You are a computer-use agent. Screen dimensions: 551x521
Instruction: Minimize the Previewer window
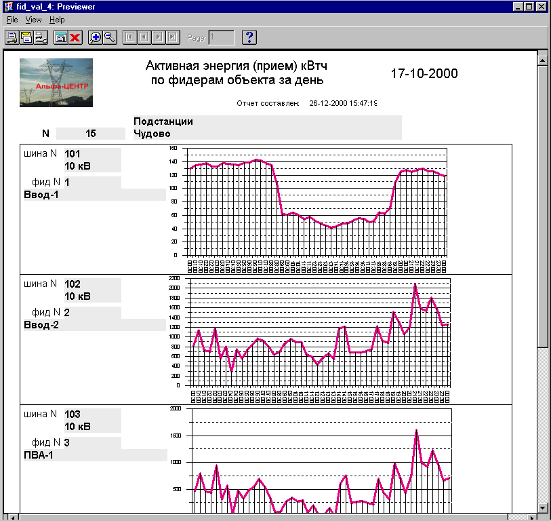517,7
